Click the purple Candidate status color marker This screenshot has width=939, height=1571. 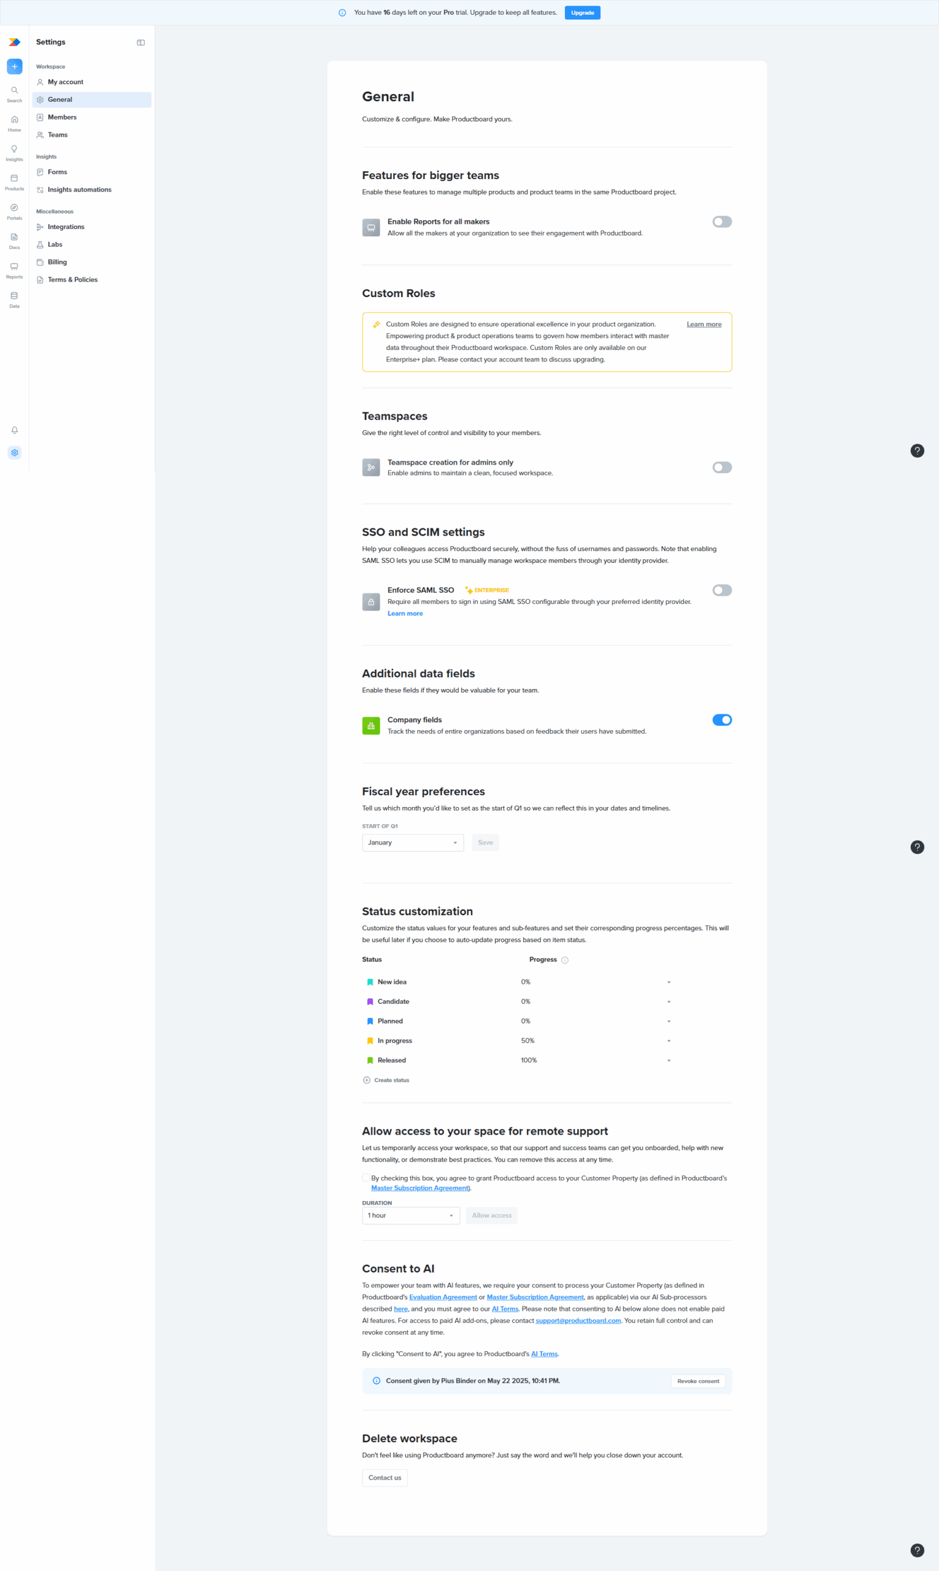pos(370,1002)
